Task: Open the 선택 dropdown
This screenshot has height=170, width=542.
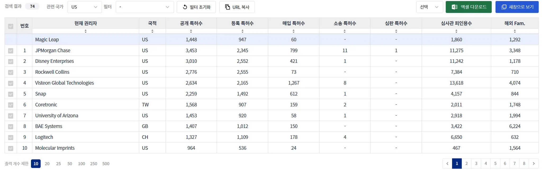Action: (x=430, y=7)
